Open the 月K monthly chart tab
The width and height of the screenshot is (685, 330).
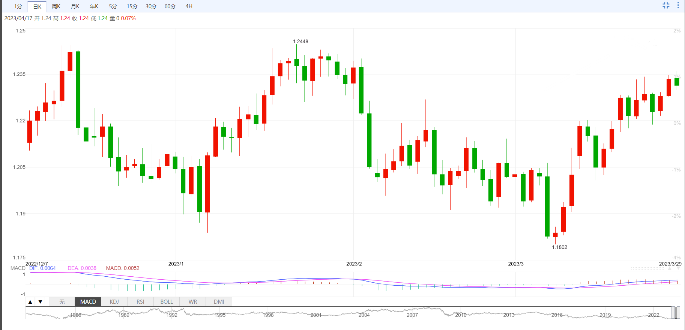75,6
